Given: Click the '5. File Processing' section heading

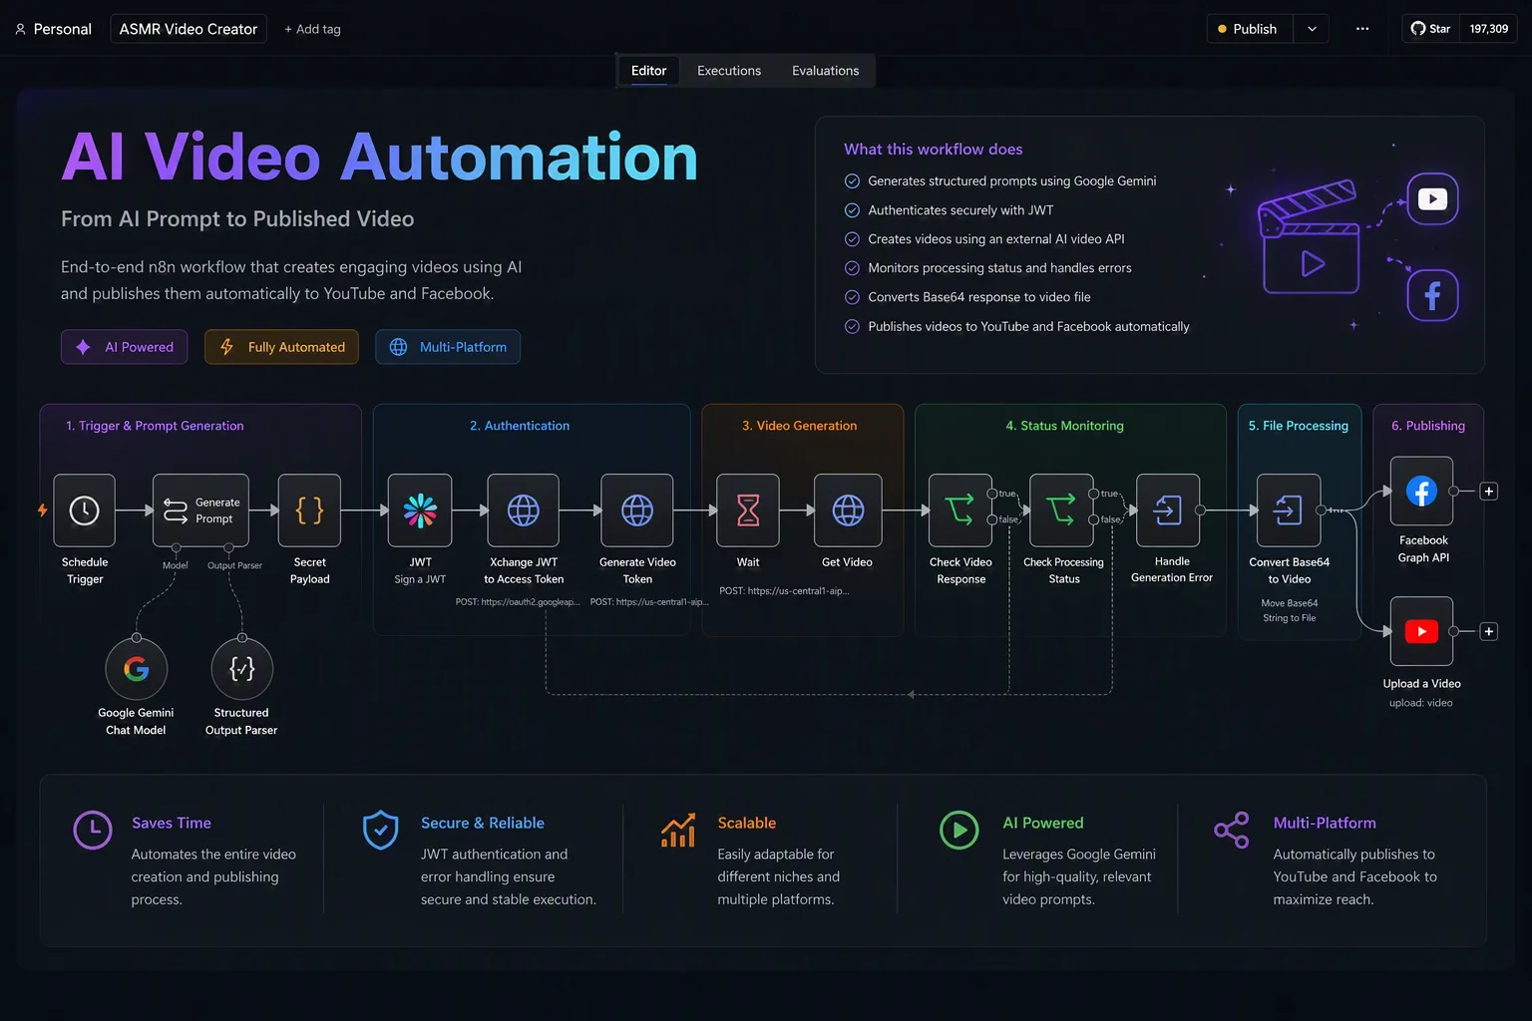Looking at the screenshot, I should (1299, 426).
